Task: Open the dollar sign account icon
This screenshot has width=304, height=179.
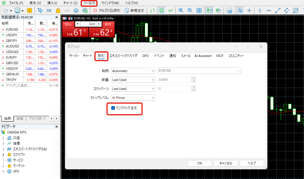Action: 29,10
